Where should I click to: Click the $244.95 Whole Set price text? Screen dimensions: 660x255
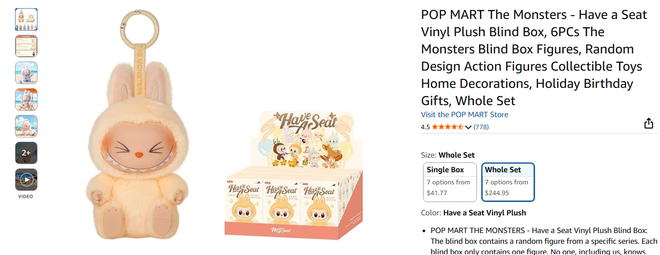pyautogui.click(x=497, y=193)
